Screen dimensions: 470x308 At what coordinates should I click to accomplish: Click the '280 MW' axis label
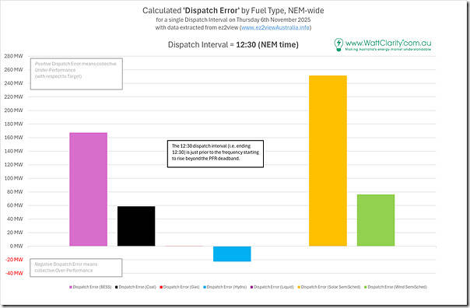(13, 56)
